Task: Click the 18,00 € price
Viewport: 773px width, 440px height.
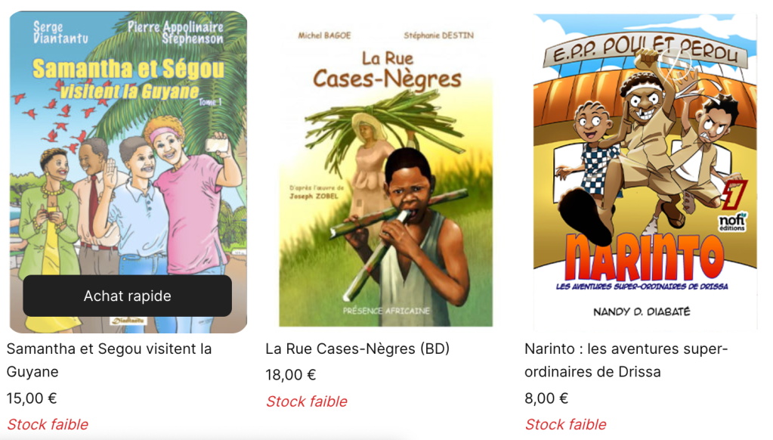Action: pos(290,375)
